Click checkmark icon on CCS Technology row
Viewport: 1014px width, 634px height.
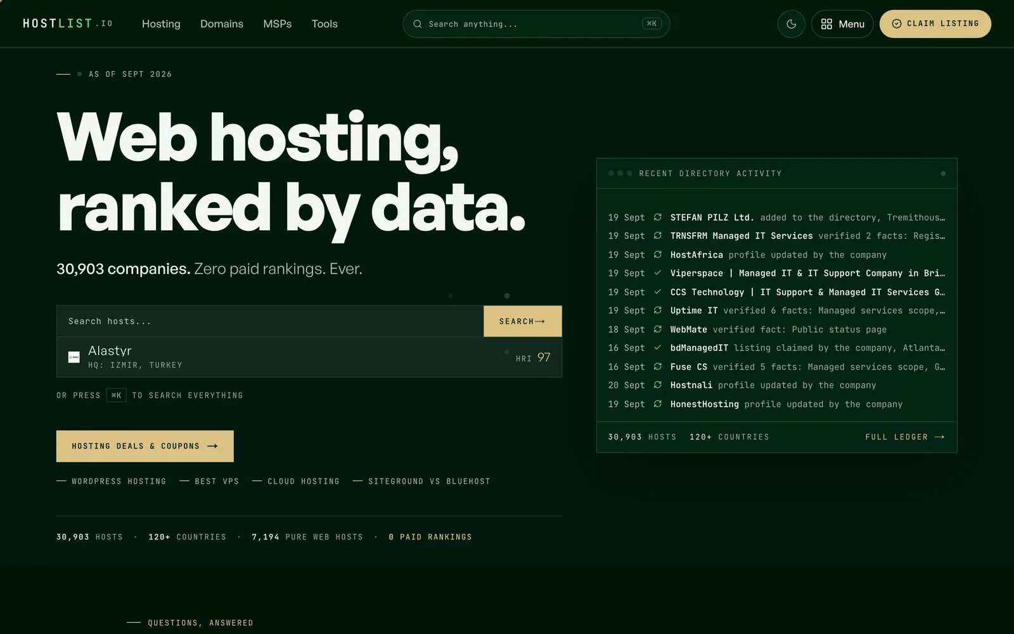click(658, 292)
